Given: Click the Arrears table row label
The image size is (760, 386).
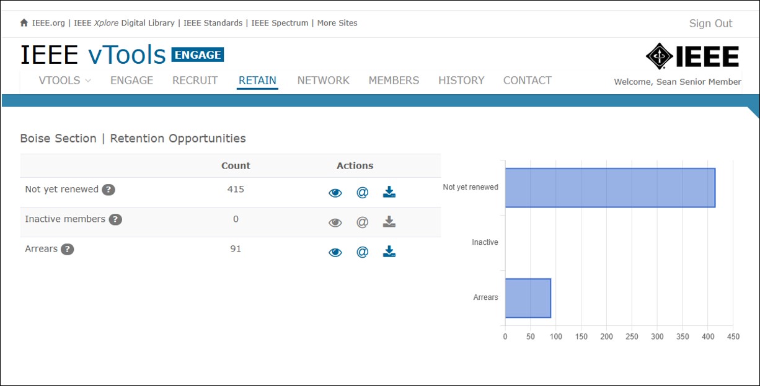Looking at the screenshot, I should pyautogui.click(x=41, y=248).
